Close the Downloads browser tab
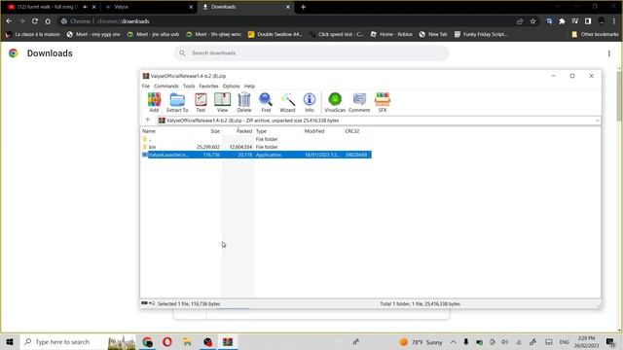623x350 pixels. pos(288,7)
